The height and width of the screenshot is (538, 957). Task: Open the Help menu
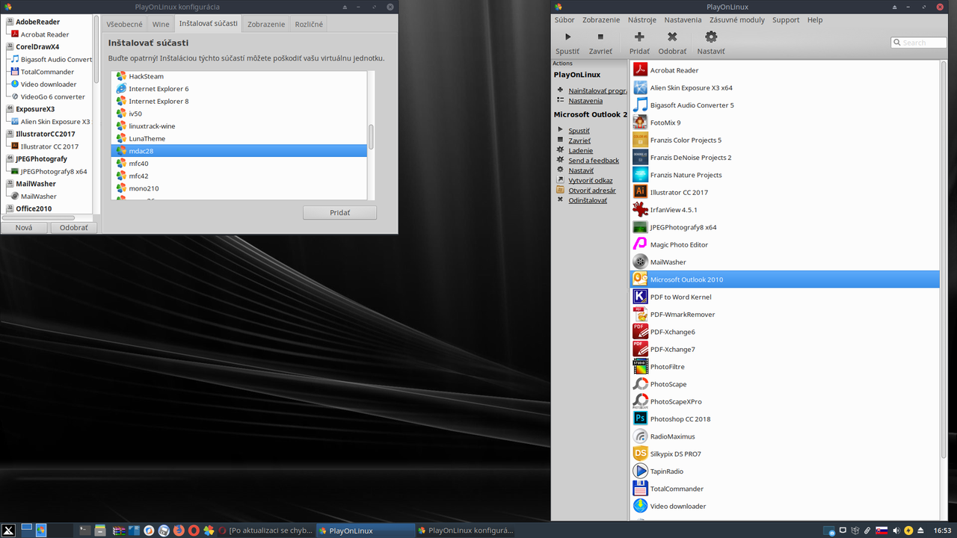[x=815, y=20]
